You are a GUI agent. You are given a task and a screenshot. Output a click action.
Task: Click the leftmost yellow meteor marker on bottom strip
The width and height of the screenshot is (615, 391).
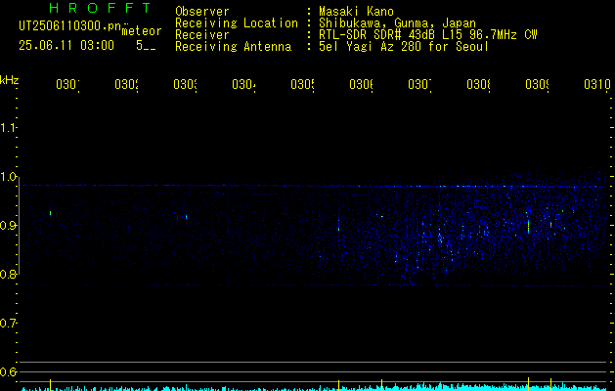point(50,384)
